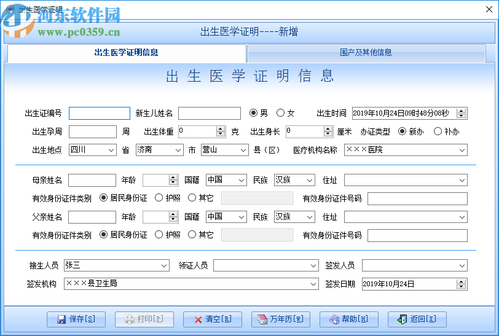Select mother's 居民身份证 ID type
The image size is (499, 336).
click(103, 198)
